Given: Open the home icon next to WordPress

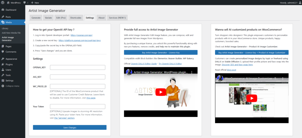Looking at the screenshot, I should click(x=8, y=3).
